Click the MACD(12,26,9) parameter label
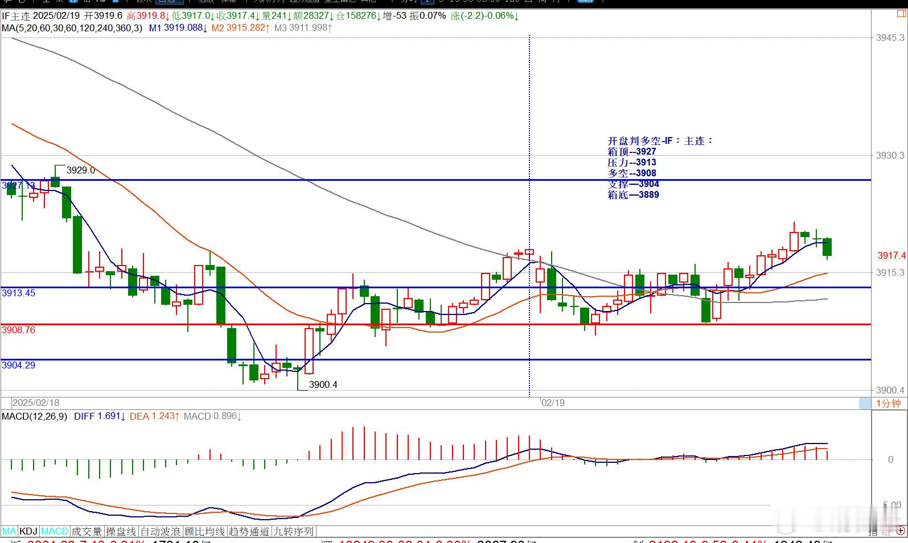Viewport: 908px width, 543px height. point(34,416)
